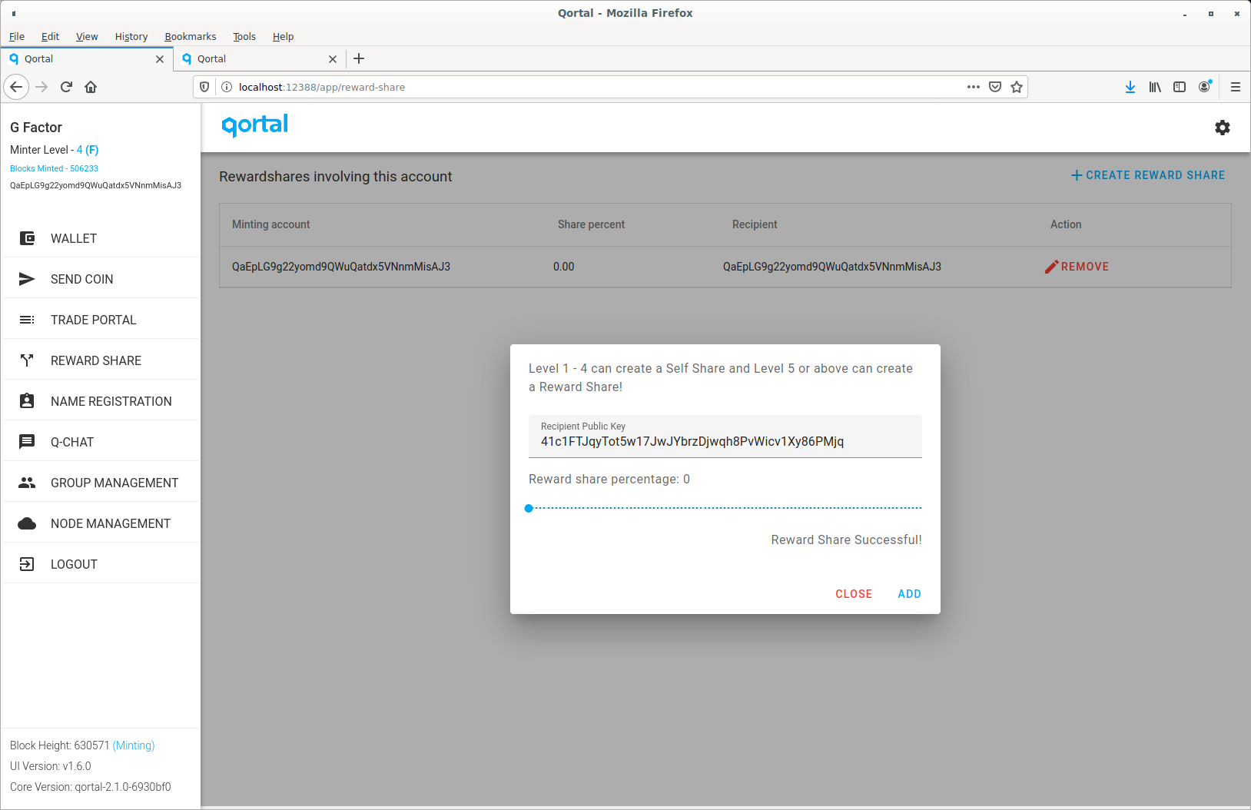
Task: Toggle Firefox sidebar icon
Action: tap(1180, 87)
